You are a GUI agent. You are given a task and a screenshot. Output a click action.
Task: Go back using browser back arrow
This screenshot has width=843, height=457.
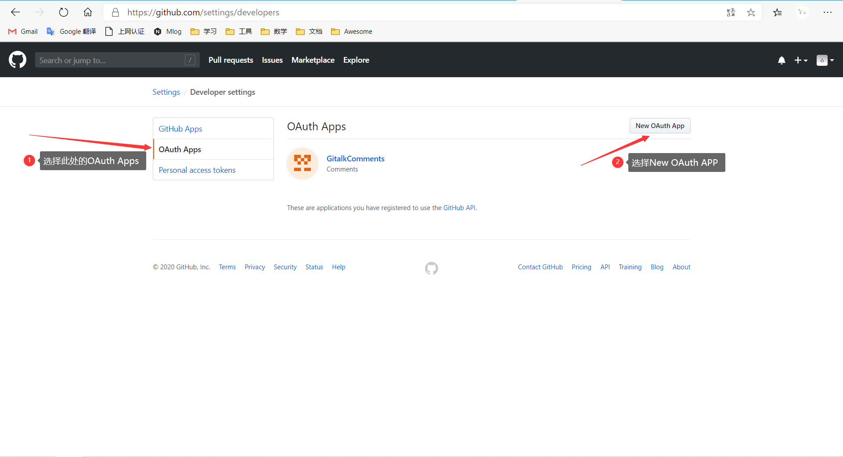tap(15, 12)
